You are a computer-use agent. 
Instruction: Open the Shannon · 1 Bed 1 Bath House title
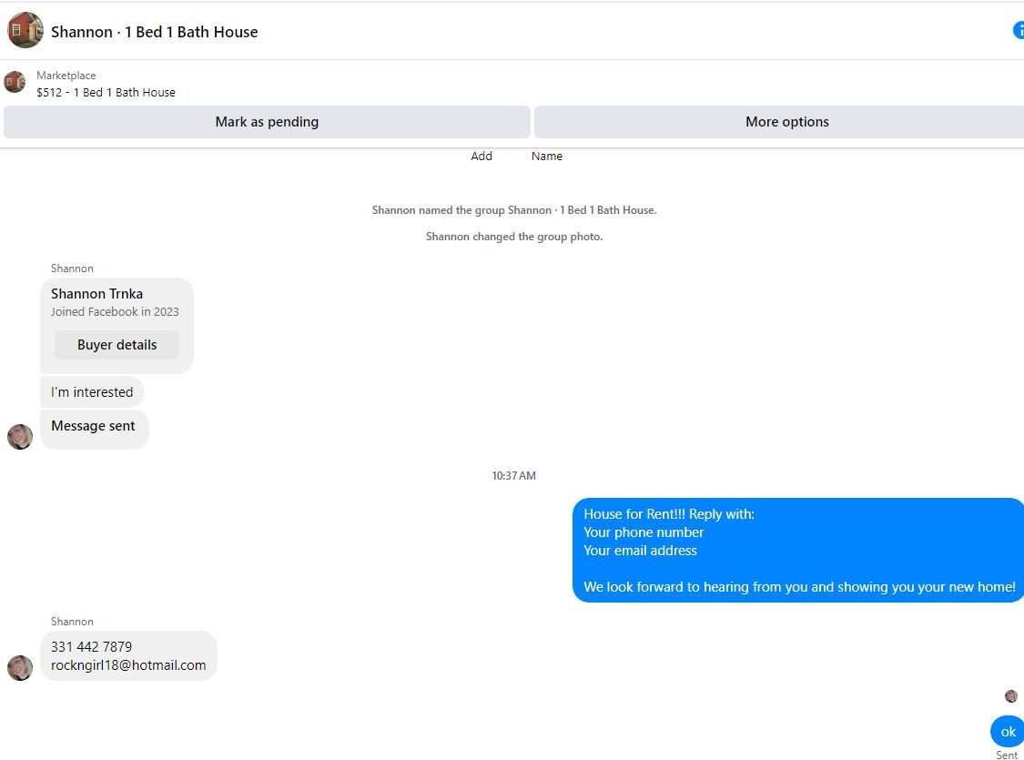pos(154,32)
